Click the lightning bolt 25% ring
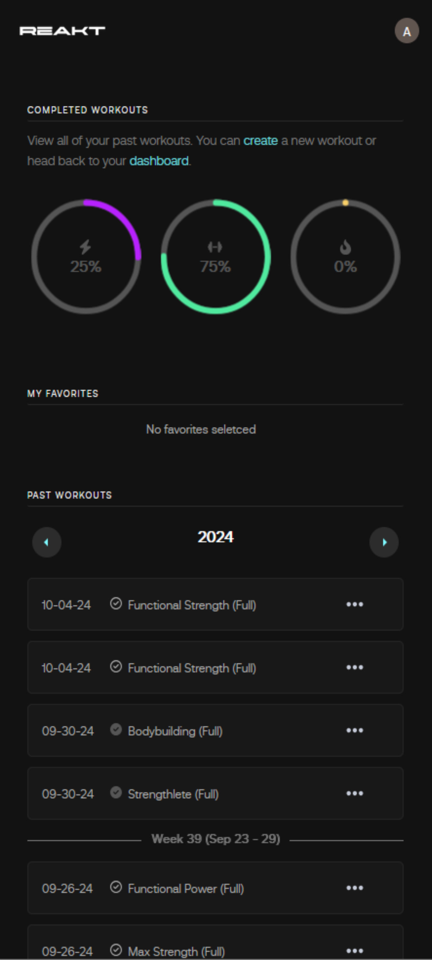 coord(86,257)
